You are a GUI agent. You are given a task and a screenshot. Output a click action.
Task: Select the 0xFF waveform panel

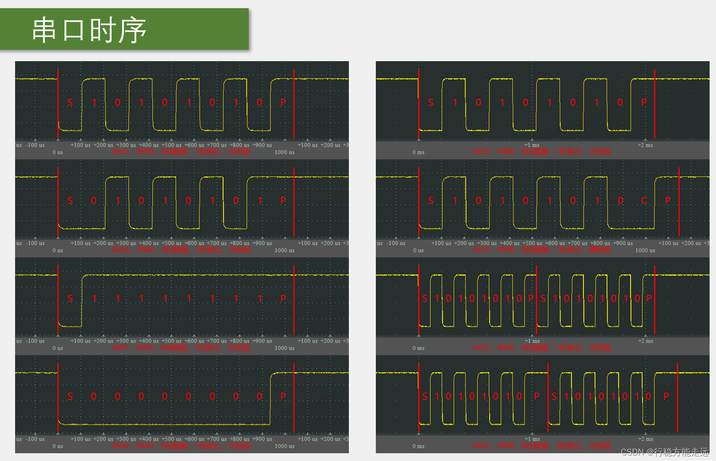click(x=182, y=300)
